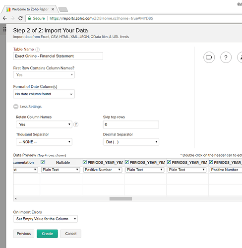Click first PERIODS_YEAR_YEA column header text
The width and height of the screenshot is (242, 248).
(x=105, y=163)
